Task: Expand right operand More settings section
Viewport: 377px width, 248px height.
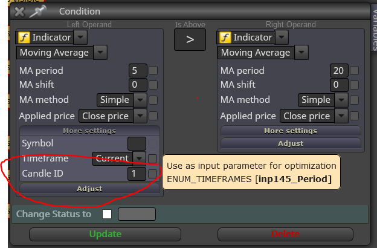Action: pos(291,131)
